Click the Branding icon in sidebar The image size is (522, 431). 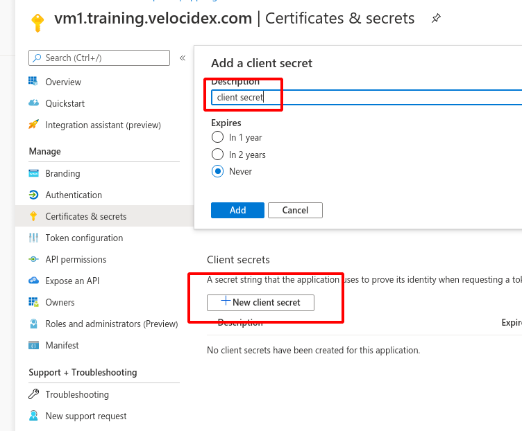pos(33,173)
